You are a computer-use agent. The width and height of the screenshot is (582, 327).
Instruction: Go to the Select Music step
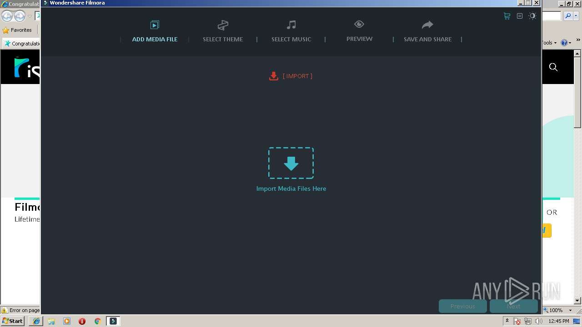[x=291, y=39]
